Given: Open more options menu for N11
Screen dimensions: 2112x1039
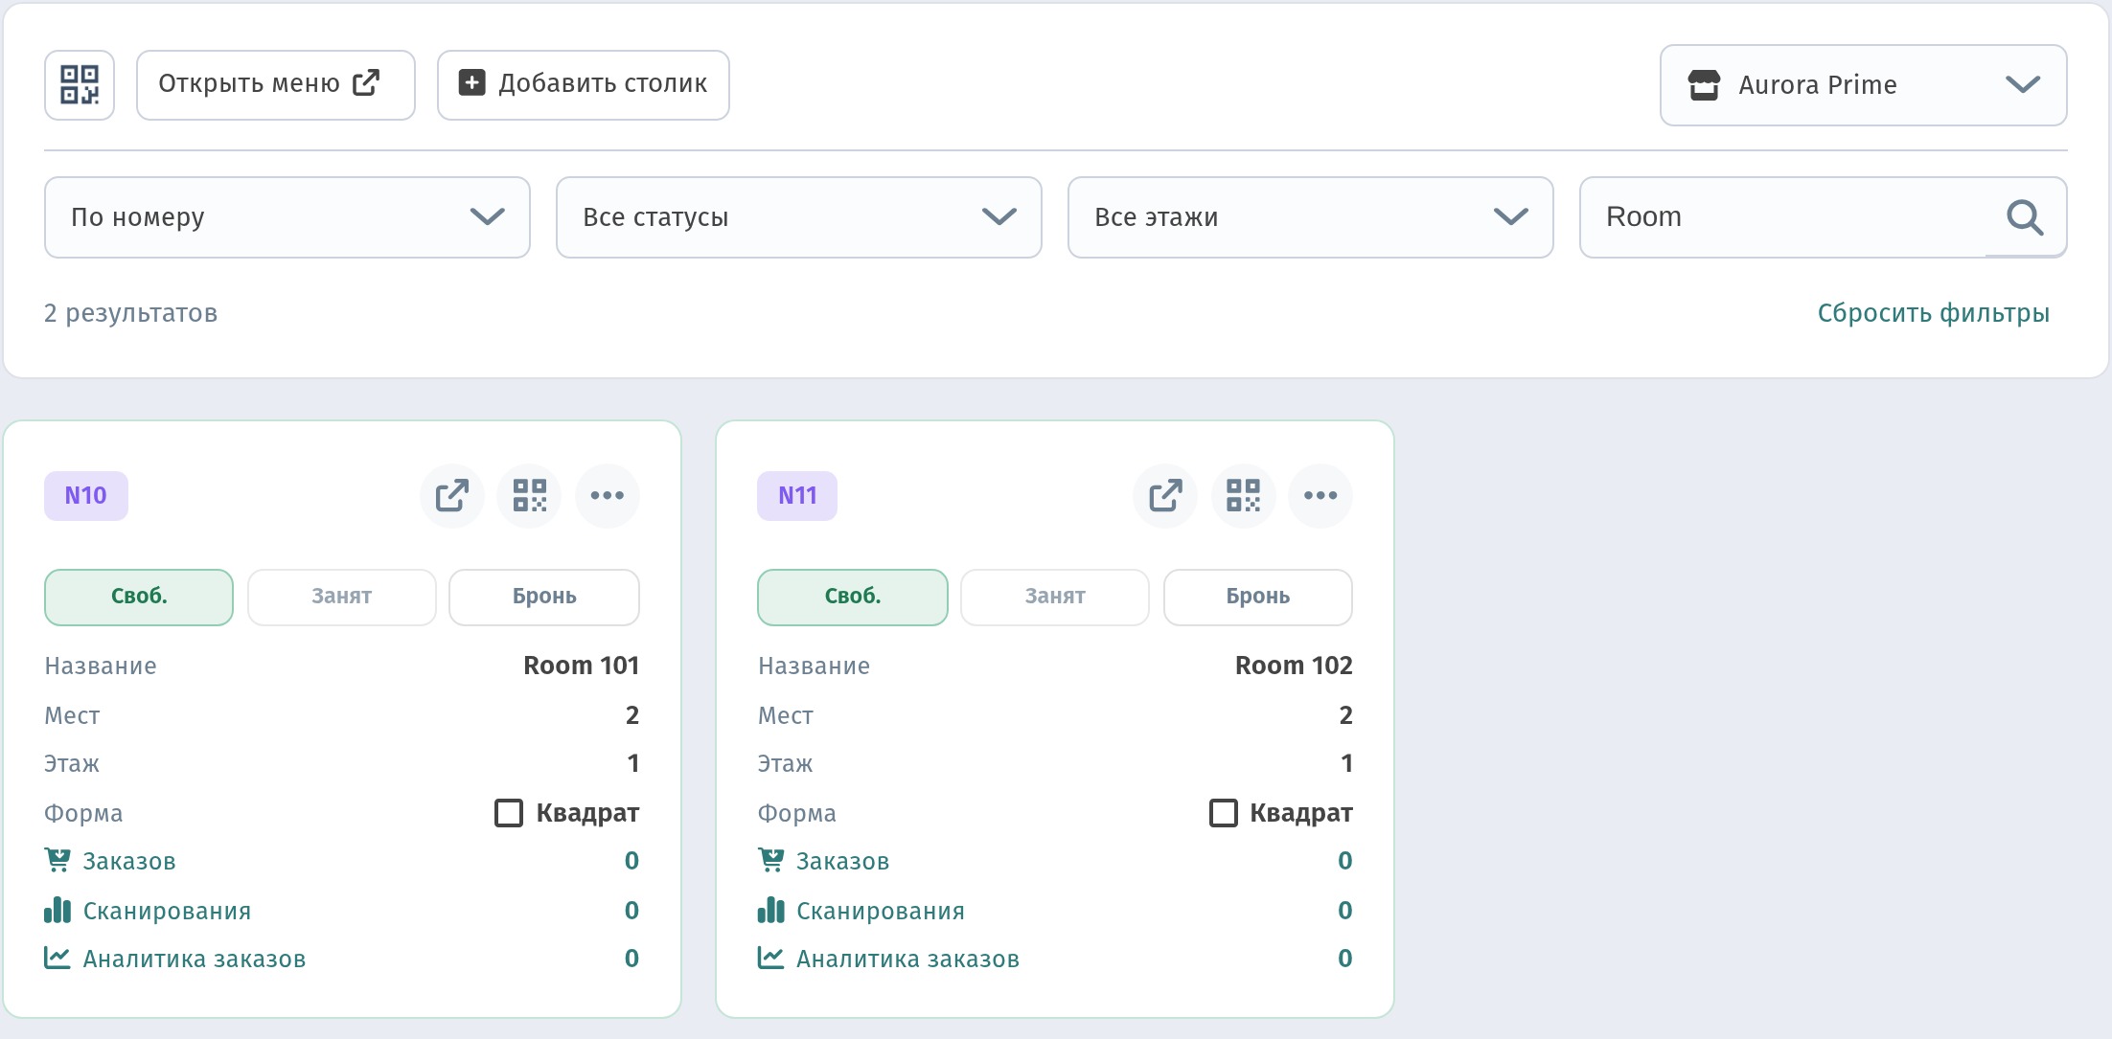Looking at the screenshot, I should (x=1320, y=496).
